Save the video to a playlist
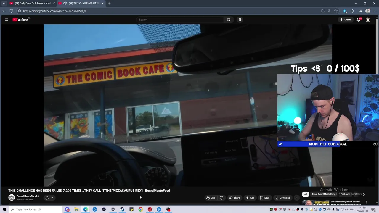This screenshot has width=379, height=213. pos(265,198)
